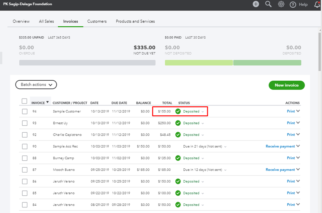Click the gray unpaid $335.00 money bar
The width and height of the screenshot is (322, 213).
pos(87,63)
